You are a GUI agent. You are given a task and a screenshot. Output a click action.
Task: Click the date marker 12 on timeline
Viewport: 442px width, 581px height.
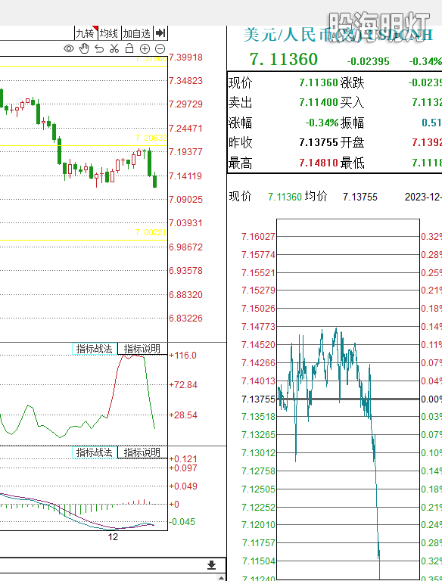113,537
